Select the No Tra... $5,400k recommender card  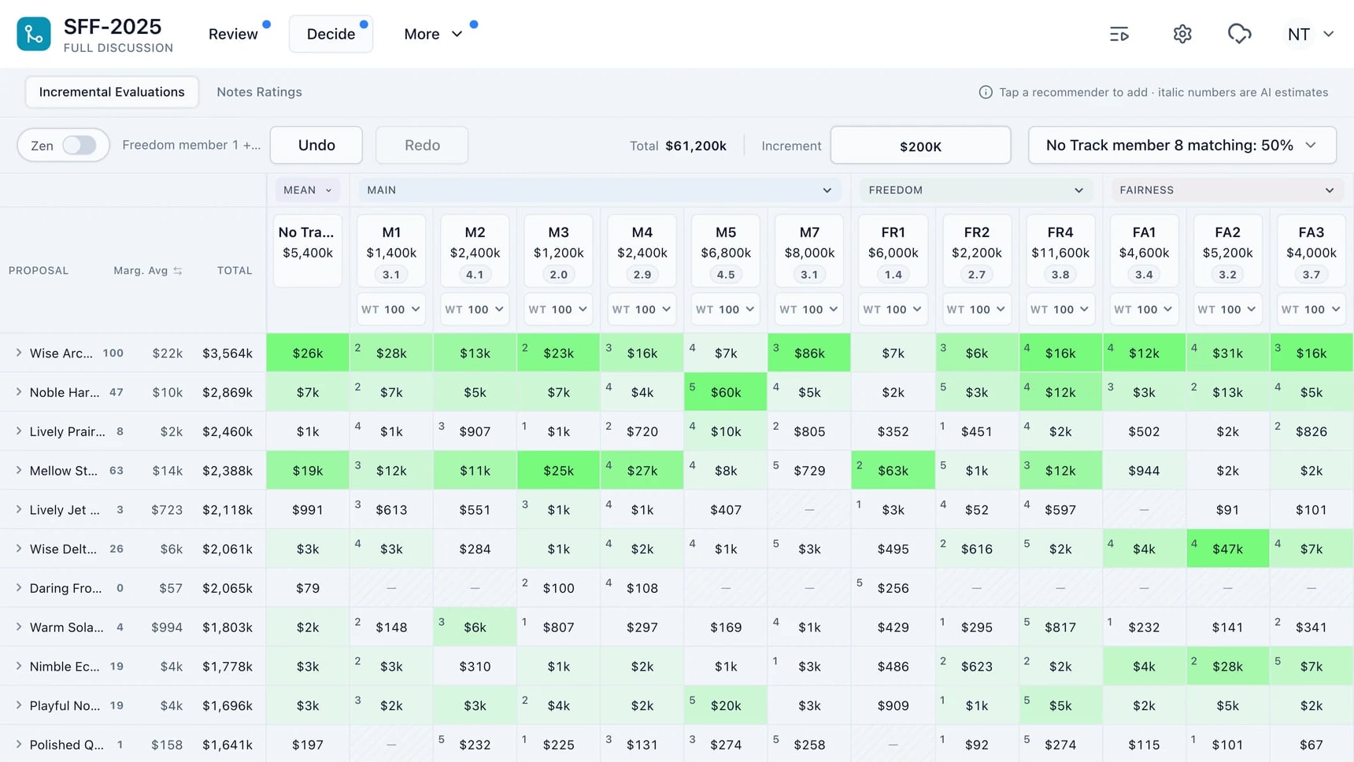click(x=308, y=250)
